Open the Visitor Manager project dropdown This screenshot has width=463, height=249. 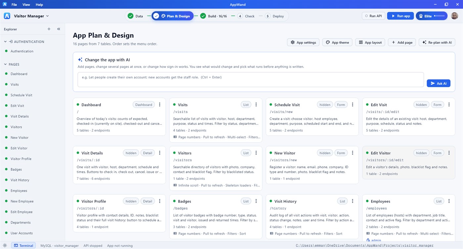click(31, 16)
